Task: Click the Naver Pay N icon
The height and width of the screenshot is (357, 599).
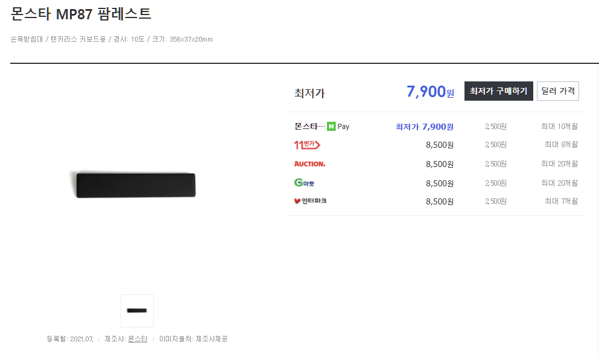Action: [331, 126]
